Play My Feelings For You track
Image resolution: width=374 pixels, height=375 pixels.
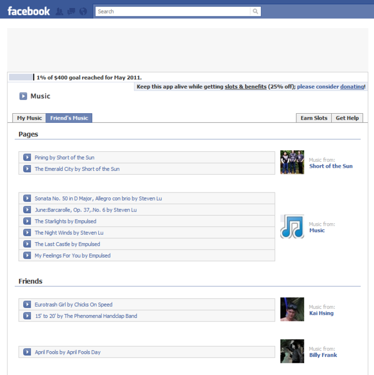tap(27, 255)
